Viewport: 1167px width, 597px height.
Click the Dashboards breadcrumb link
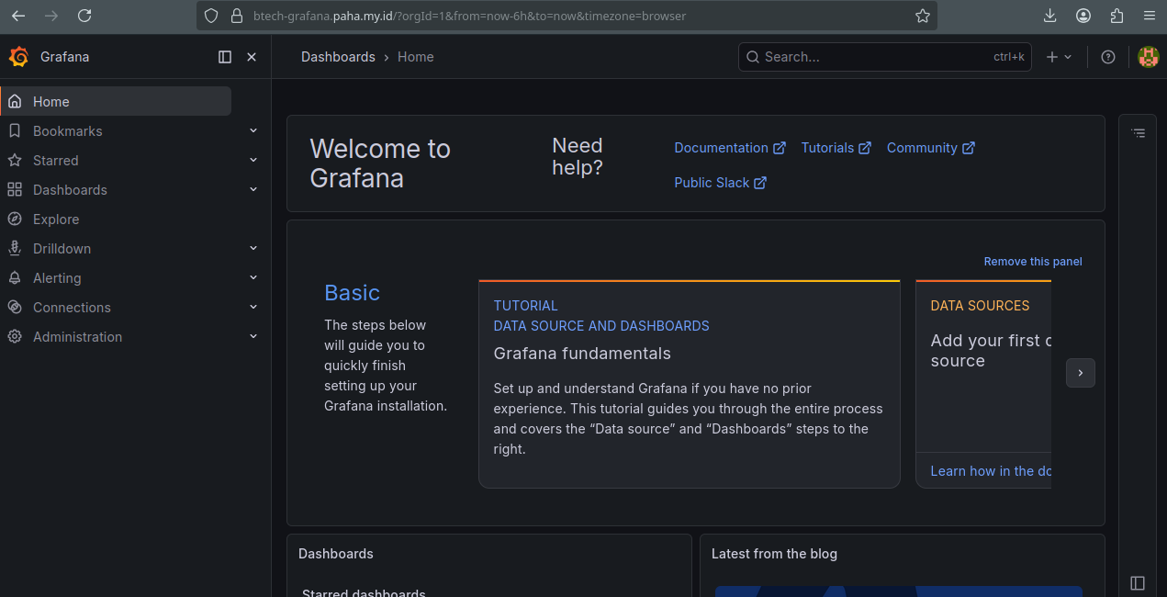338,57
